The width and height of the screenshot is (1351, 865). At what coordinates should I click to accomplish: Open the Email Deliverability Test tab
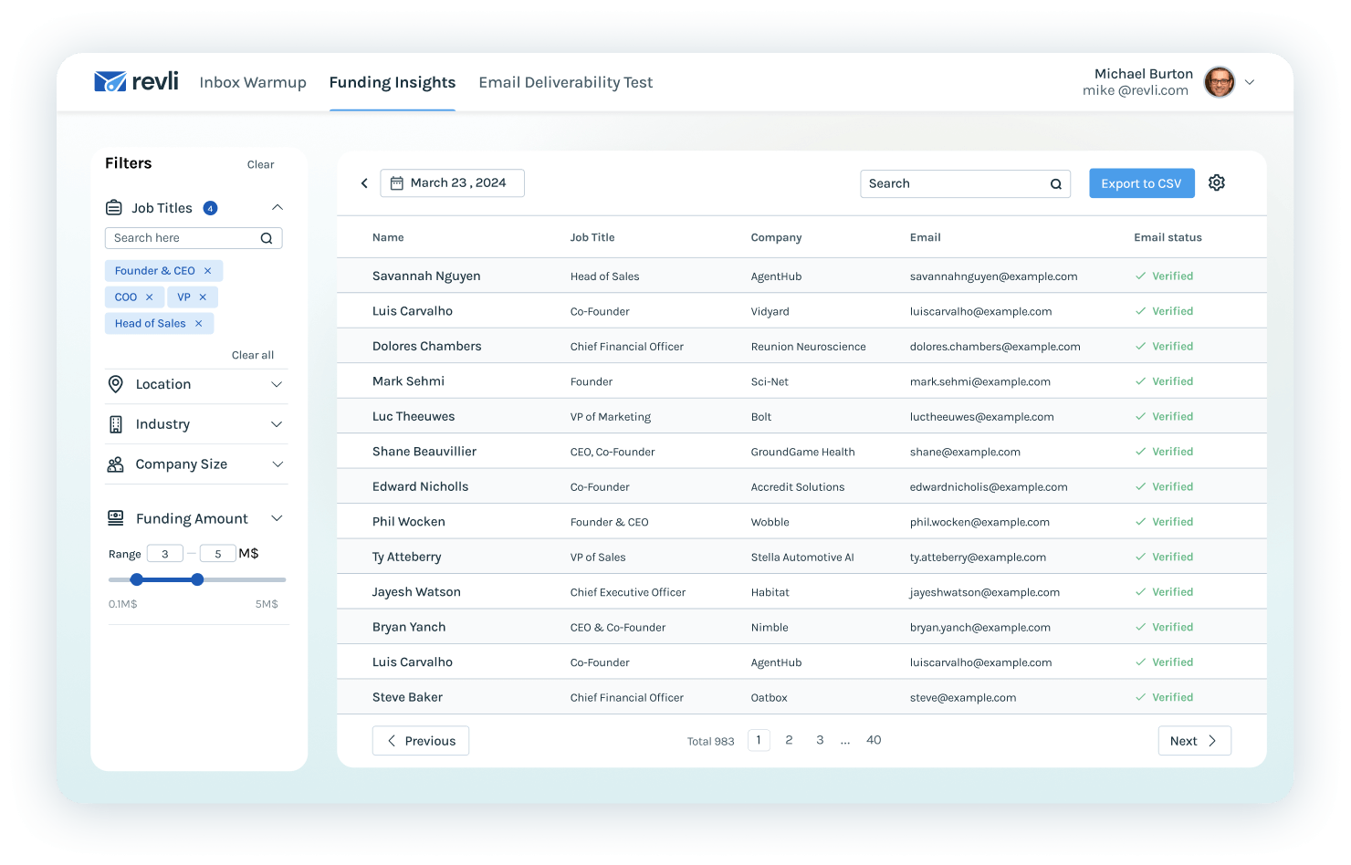pos(566,82)
